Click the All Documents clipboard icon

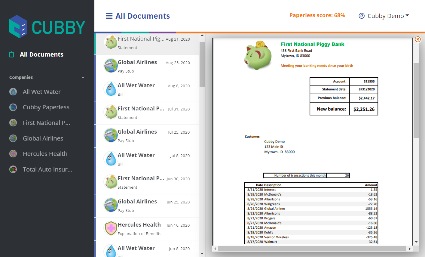click(x=12, y=54)
